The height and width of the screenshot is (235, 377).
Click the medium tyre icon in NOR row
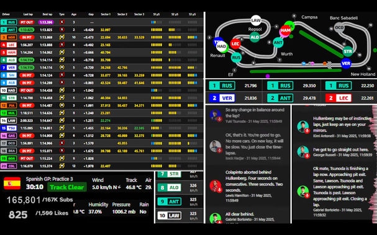point(62,37)
